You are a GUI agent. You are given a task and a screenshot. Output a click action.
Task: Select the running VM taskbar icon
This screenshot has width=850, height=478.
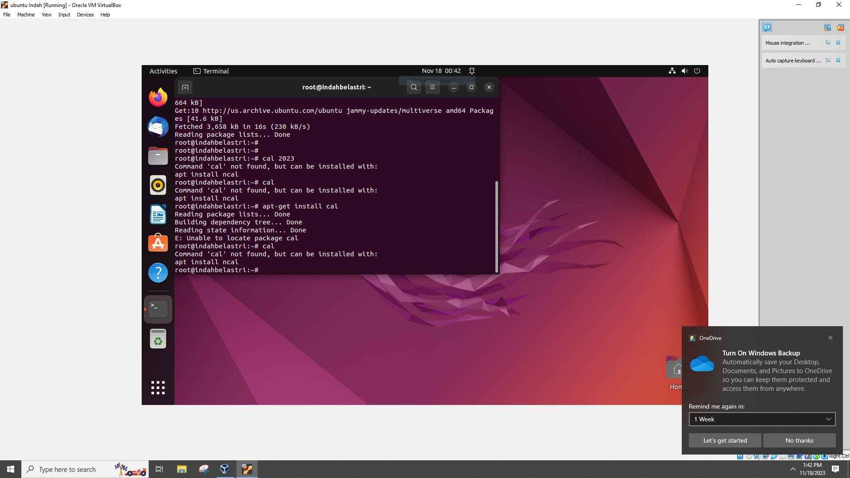coord(247,469)
